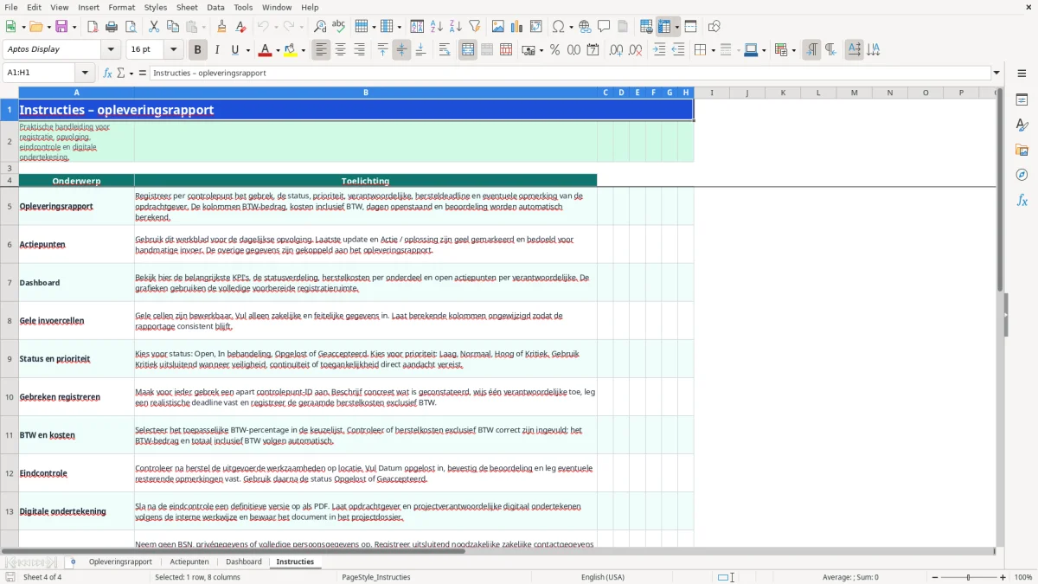Click the Copy icon

coord(172,27)
